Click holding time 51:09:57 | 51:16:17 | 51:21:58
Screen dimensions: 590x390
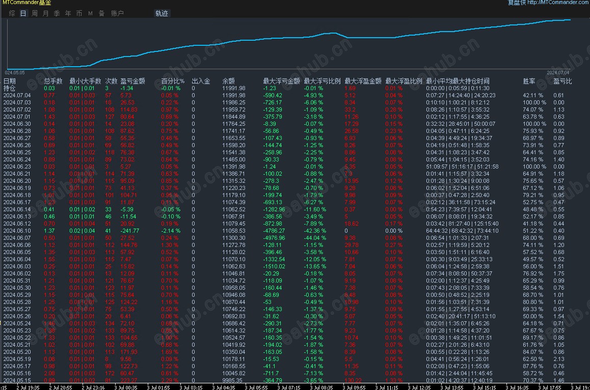pos(462,166)
